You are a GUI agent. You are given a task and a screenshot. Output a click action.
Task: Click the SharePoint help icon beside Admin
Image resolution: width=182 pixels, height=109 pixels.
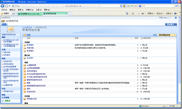176,18
